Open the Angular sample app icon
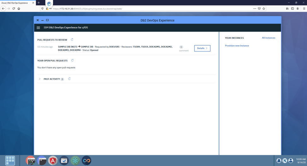 (x=53, y=161)
